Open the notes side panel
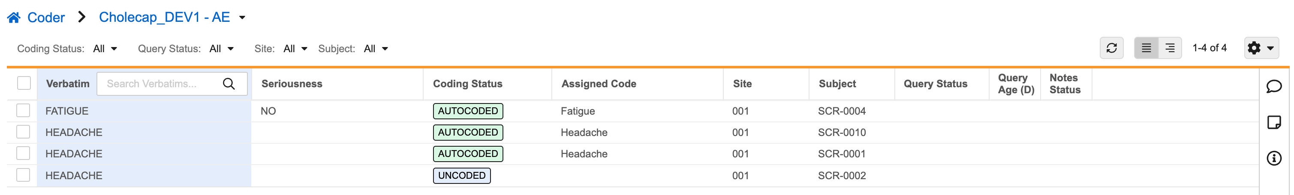 click(x=1273, y=122)
